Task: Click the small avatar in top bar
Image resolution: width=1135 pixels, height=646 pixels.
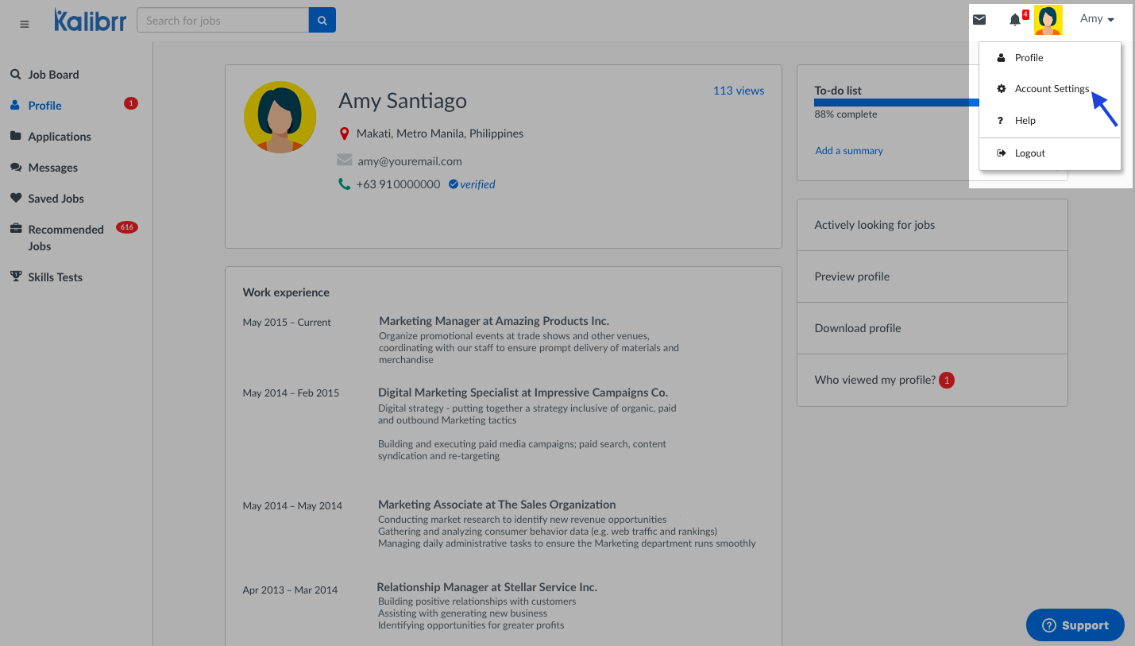Action: [x=1048, y=20]
